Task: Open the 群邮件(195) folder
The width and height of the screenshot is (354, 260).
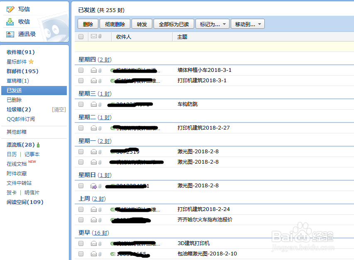Action: click(x=22, y=71)
